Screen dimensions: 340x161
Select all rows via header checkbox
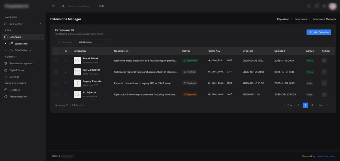click(56, 51)
